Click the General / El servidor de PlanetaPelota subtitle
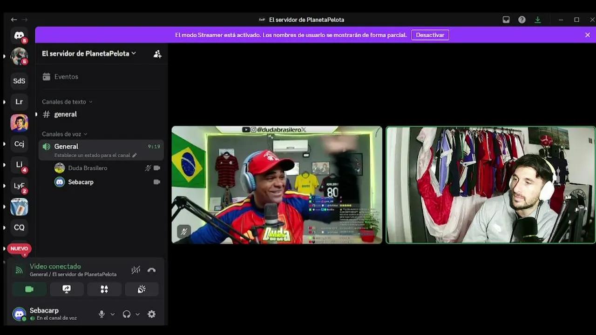The height and width of the screenshot is (335, 596). point(73,275)
